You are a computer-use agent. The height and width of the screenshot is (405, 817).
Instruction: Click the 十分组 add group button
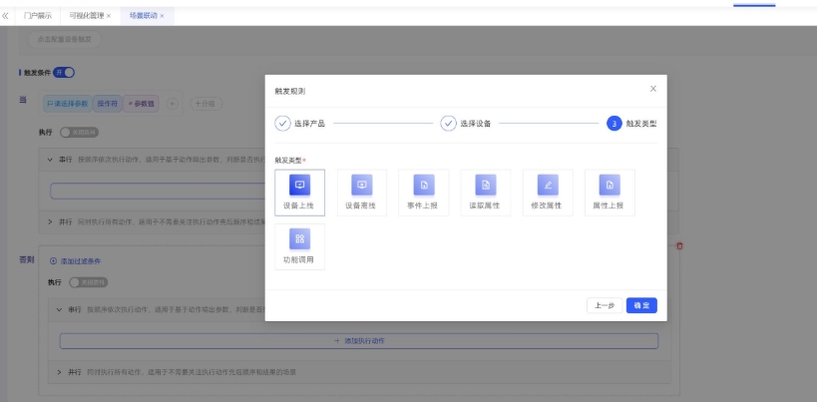pyautogui.click(x=205, y=104)
